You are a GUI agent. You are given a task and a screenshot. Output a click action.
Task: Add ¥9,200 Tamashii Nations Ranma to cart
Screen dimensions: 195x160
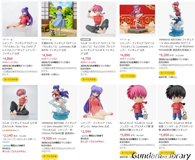[167, 73]
